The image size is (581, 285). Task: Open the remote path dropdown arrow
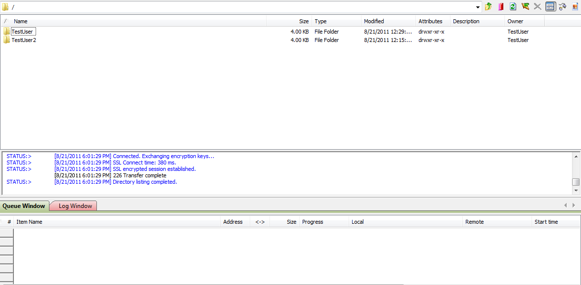[478, 7]
